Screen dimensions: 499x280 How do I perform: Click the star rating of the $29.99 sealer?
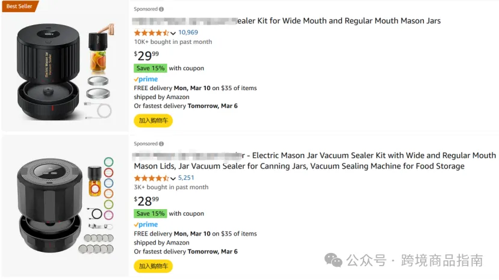(x=152, y=32)
